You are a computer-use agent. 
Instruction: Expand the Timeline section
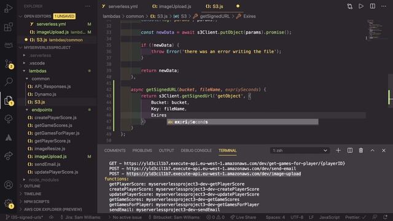(x=33, y=194)
